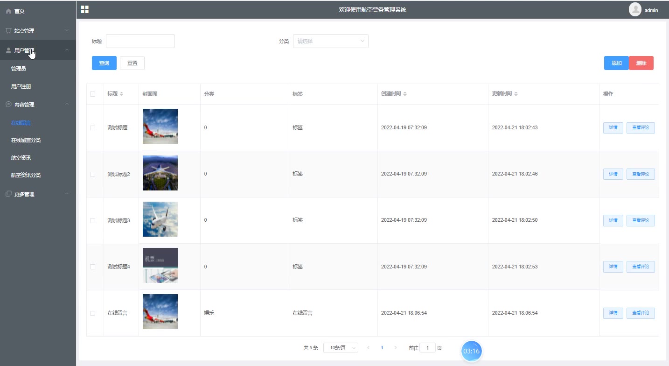
Task: Expand the 站点管理 sidebar menu
Action: point(38,31)
